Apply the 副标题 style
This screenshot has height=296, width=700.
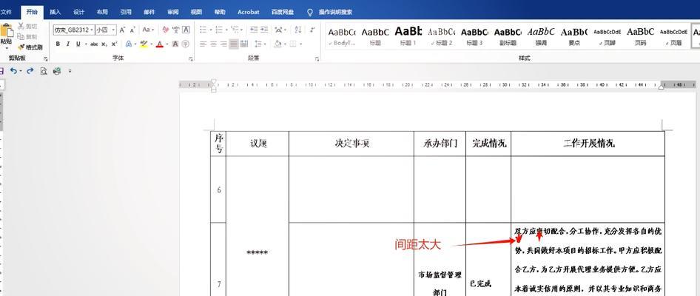click(508, 36)
